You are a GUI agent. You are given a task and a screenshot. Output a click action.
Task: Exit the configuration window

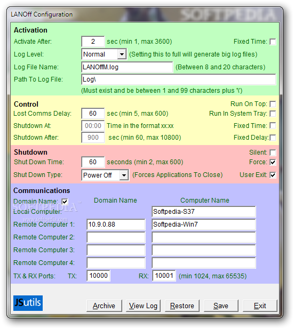[260, 306]
